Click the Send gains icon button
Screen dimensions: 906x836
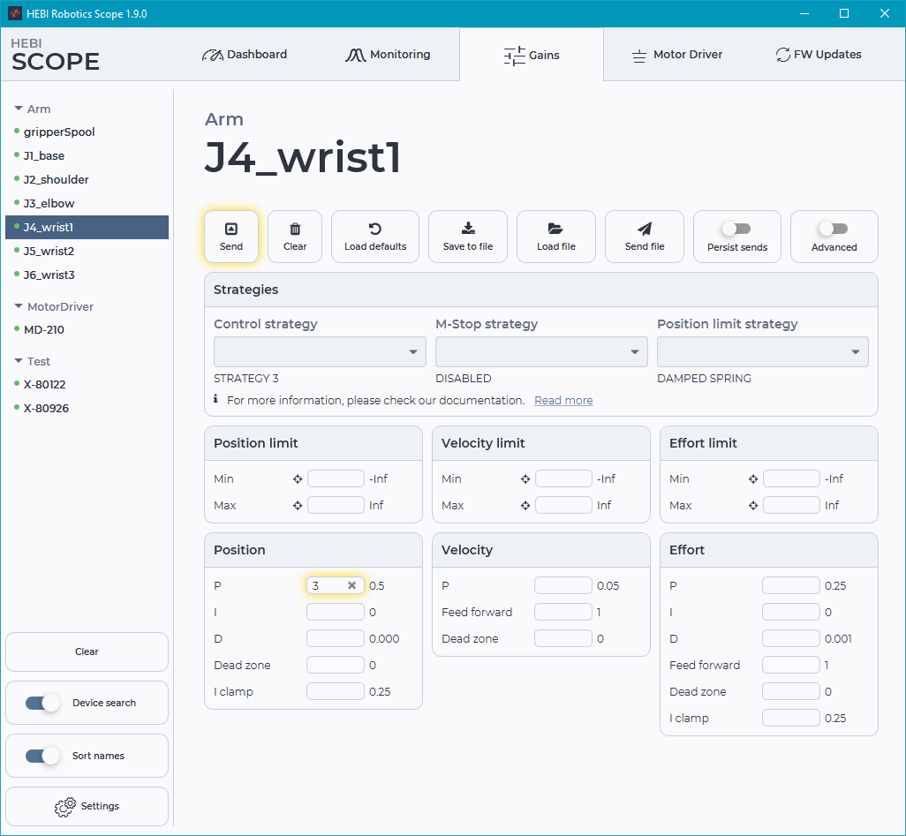point(231,229)
